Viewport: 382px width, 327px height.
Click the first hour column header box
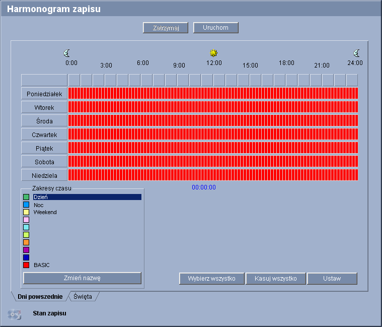pos(74,80)
